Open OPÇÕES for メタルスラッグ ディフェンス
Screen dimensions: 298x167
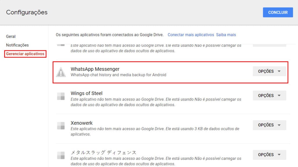coord(269,155)
